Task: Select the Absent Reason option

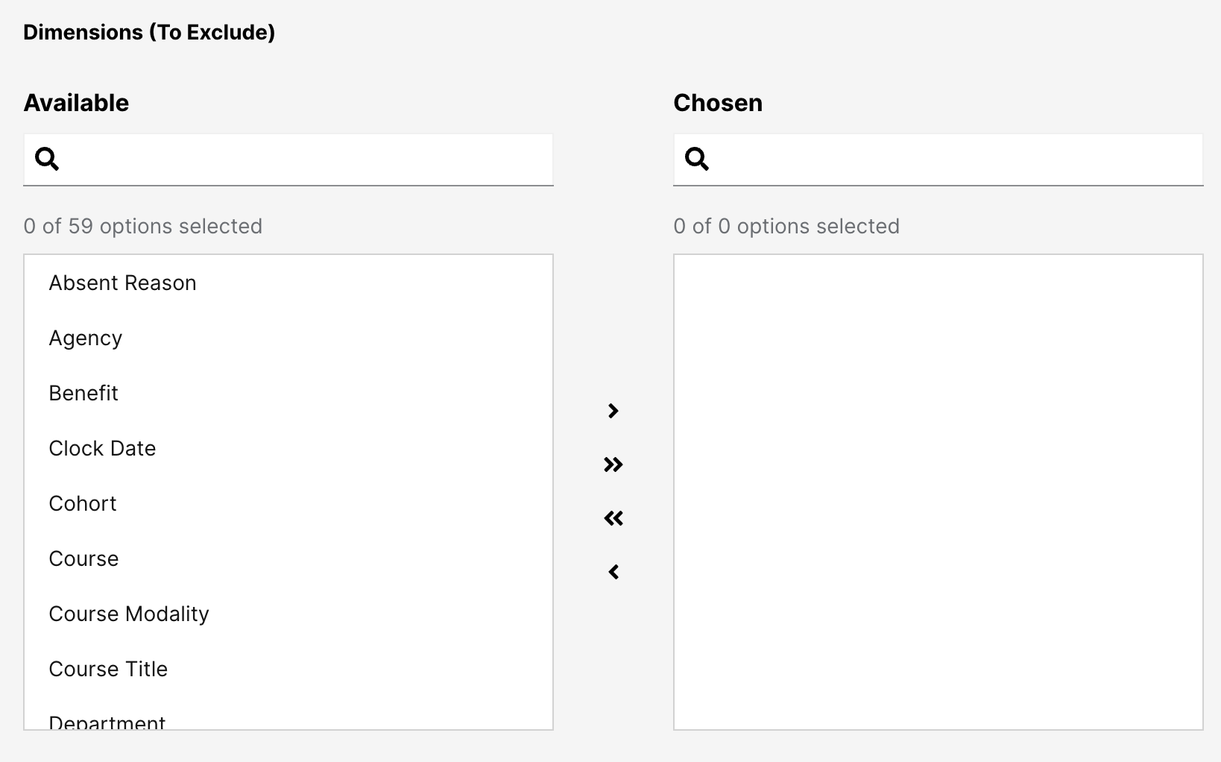Action: [x=123, y=283]
